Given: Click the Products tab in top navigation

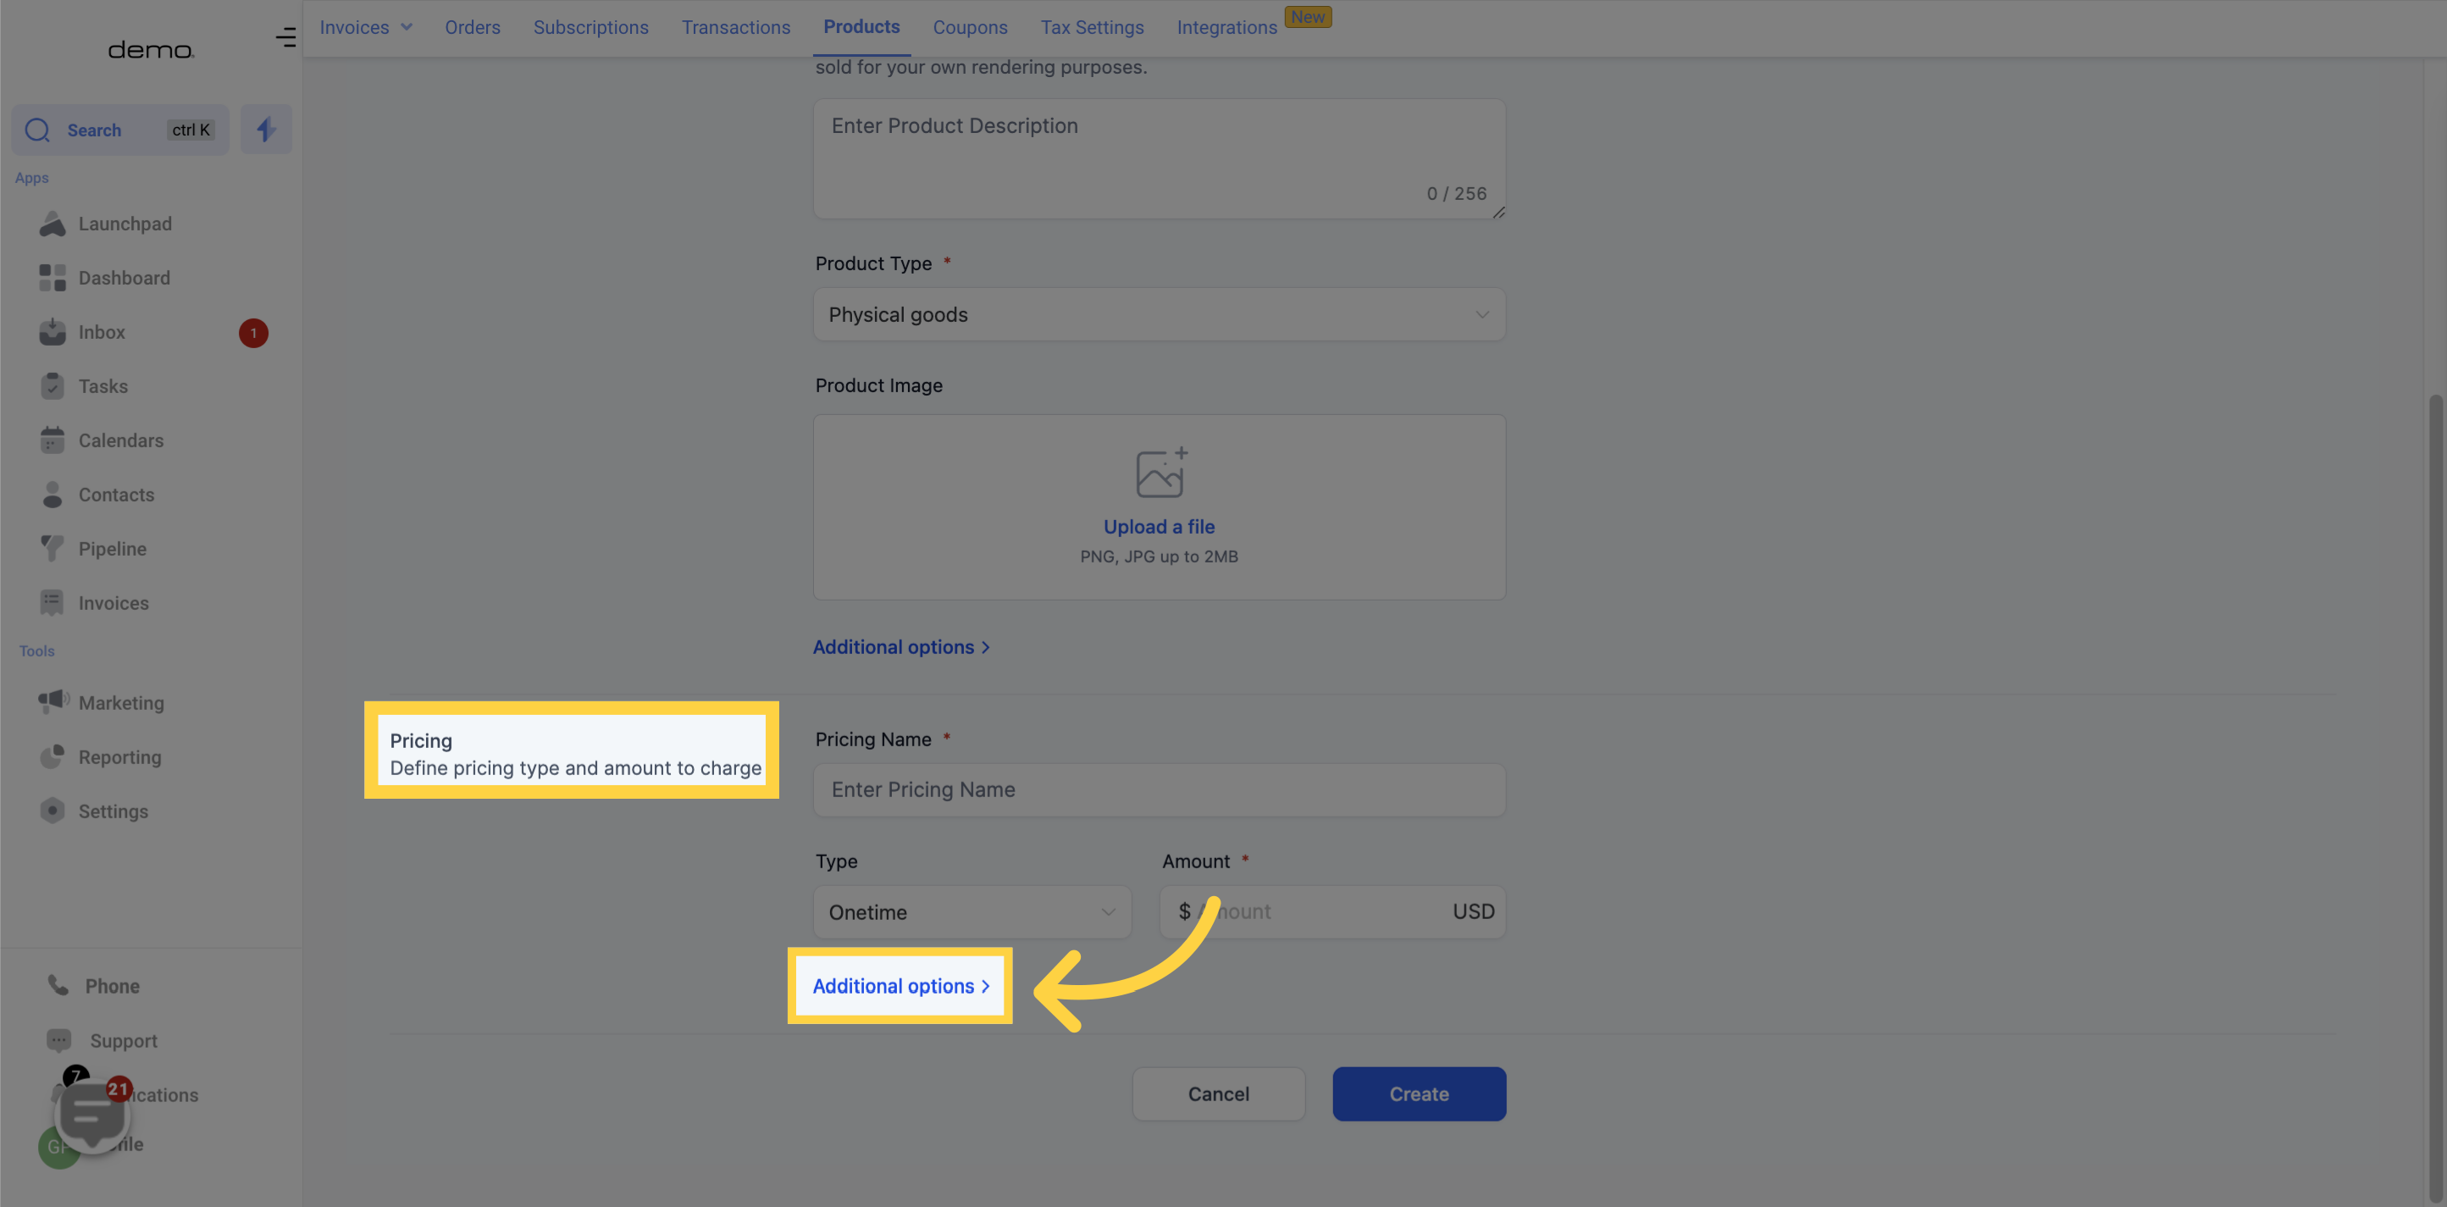Looking at the screenshot, I should 861,28.
